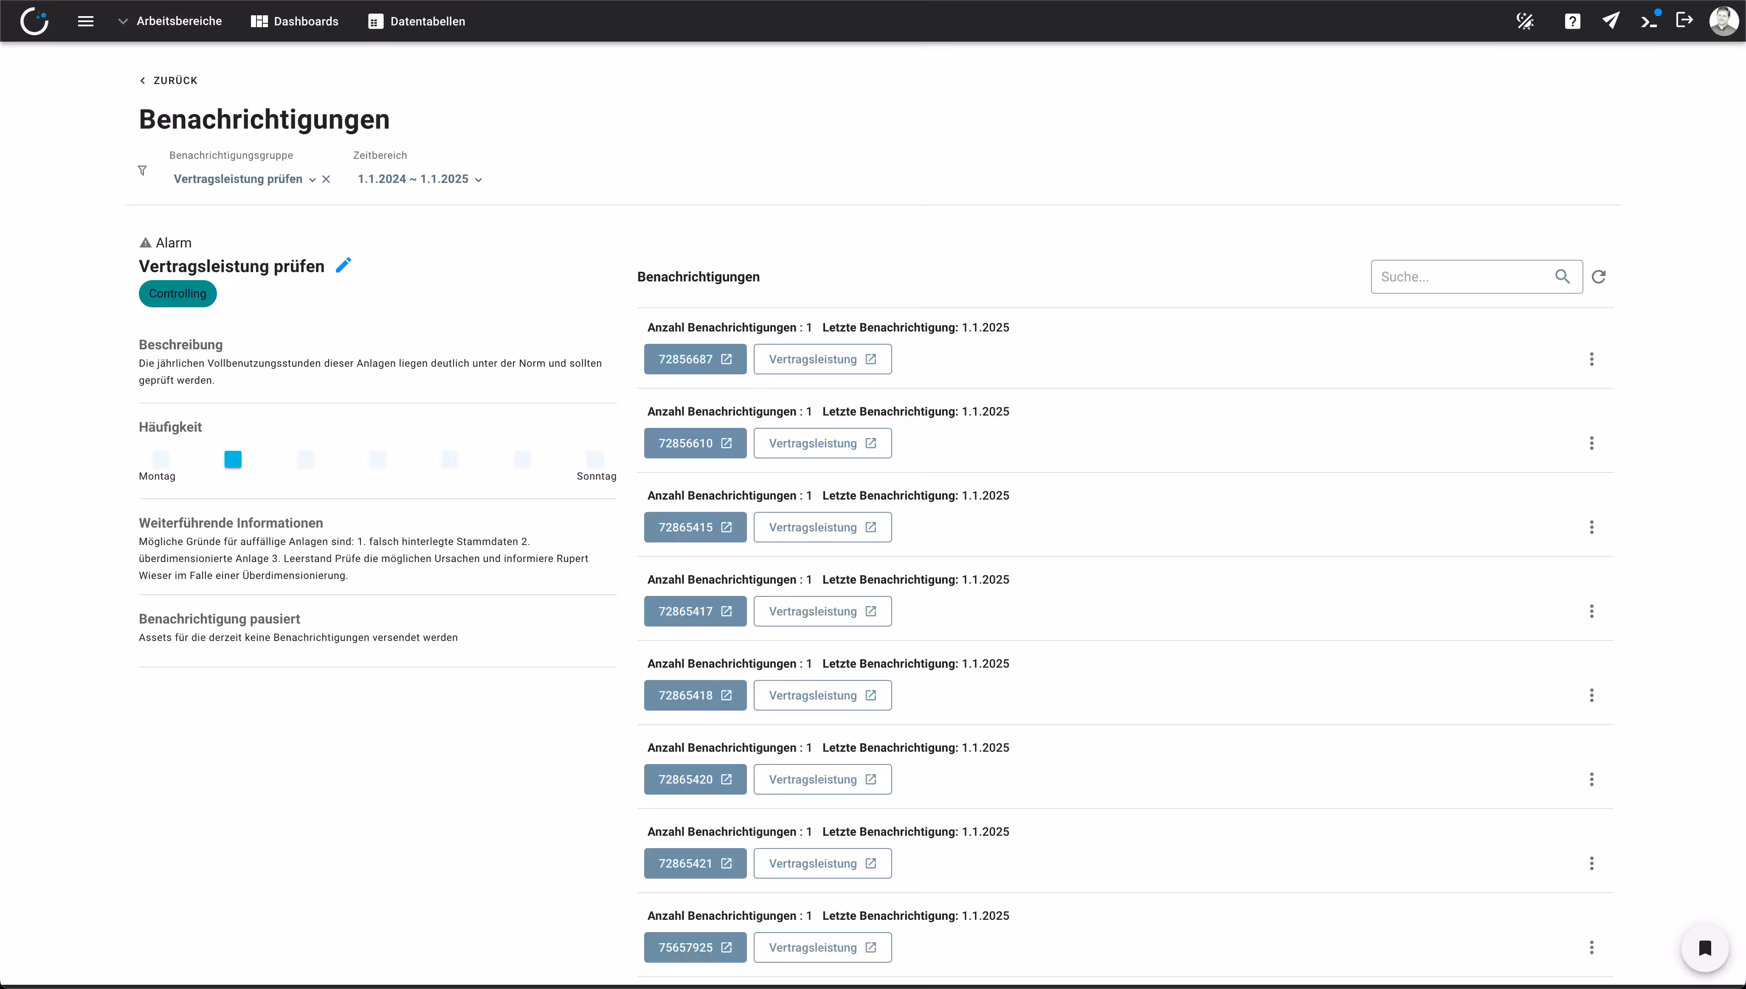The image size is (1746, 989).
Task: Open more options for 72865417 row
Action: 1591,611
